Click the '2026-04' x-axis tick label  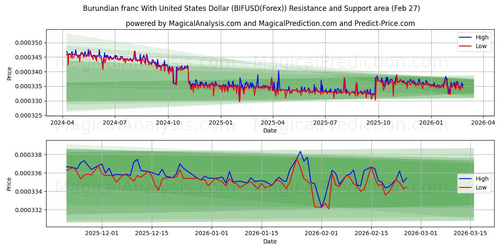(483, 123)
